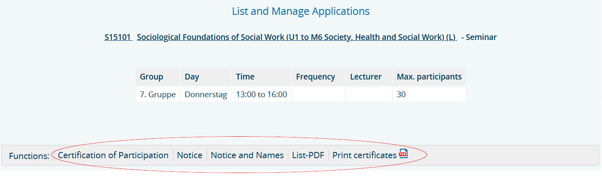
Task: Select Certification of Participation function
Action: tap(113, 155)
